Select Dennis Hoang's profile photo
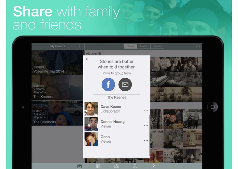Screen dimensions: 238x169 coord(91,124)
